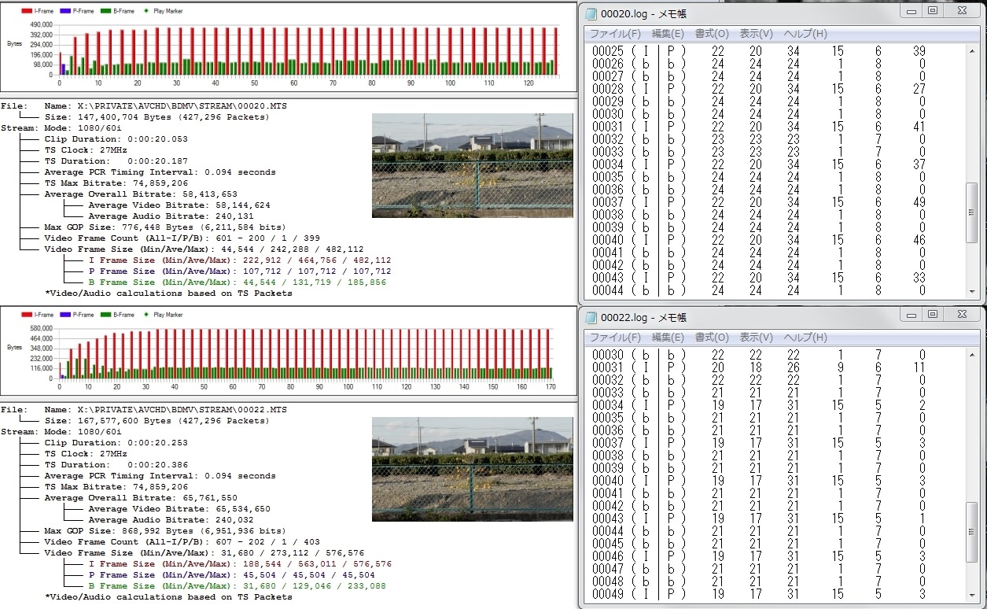Open 編集(E) menu in the 00022.log window
This screenshot has height=609, width=987.
668,338
